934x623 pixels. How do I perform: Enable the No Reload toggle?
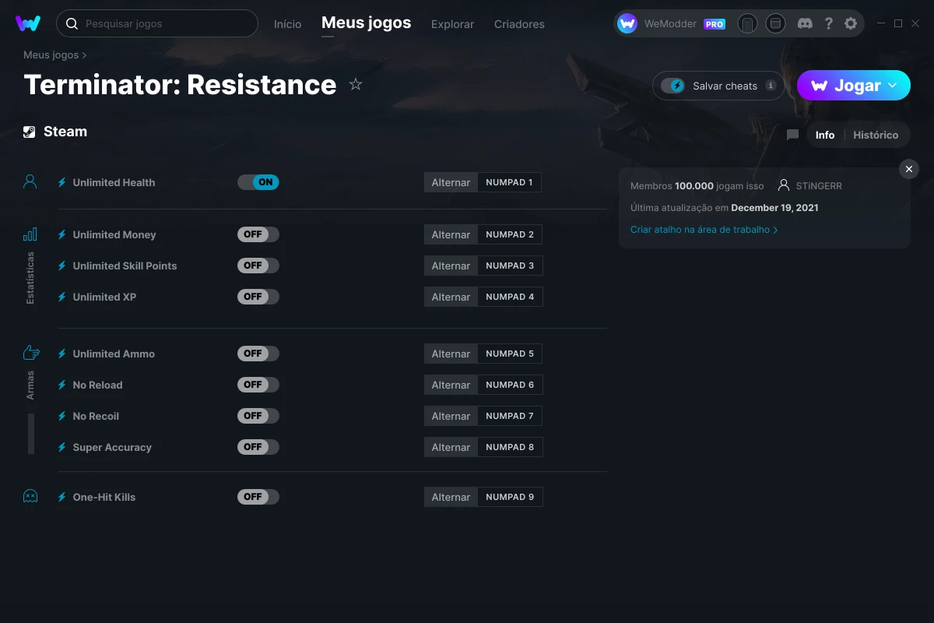click(x=258, y=385)
